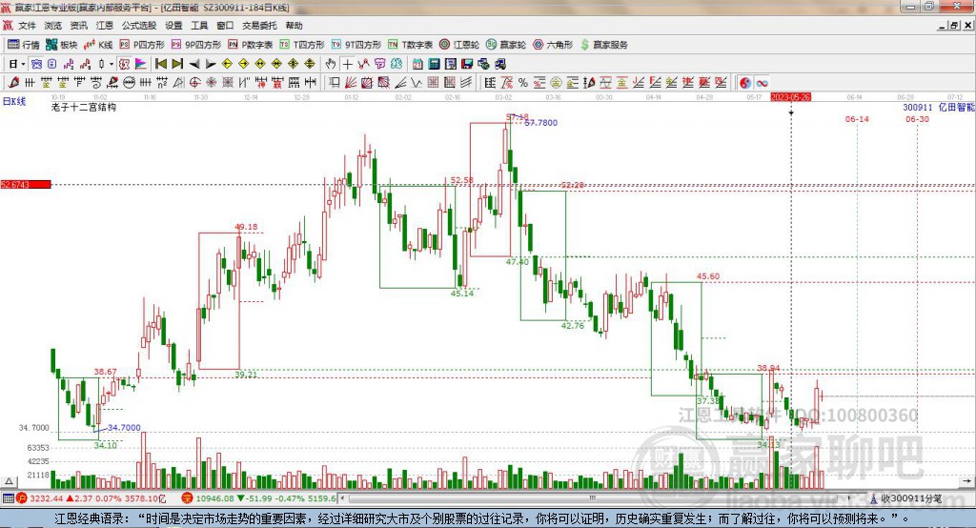Image resolution: width=976 pixels, height=528 pixels.
Task: Click the 300911 亿田智能 stock title
Action: tap(939, 108)
